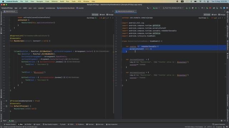Open the Services tool window
The height and width of the screenshot is (128, 229).
pyautogui.click(x=100, y=124)
